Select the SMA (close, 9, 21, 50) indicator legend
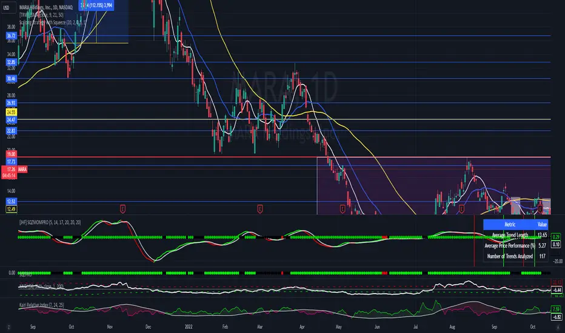This screenshot has width=565, height=333. tap(41, 15)
